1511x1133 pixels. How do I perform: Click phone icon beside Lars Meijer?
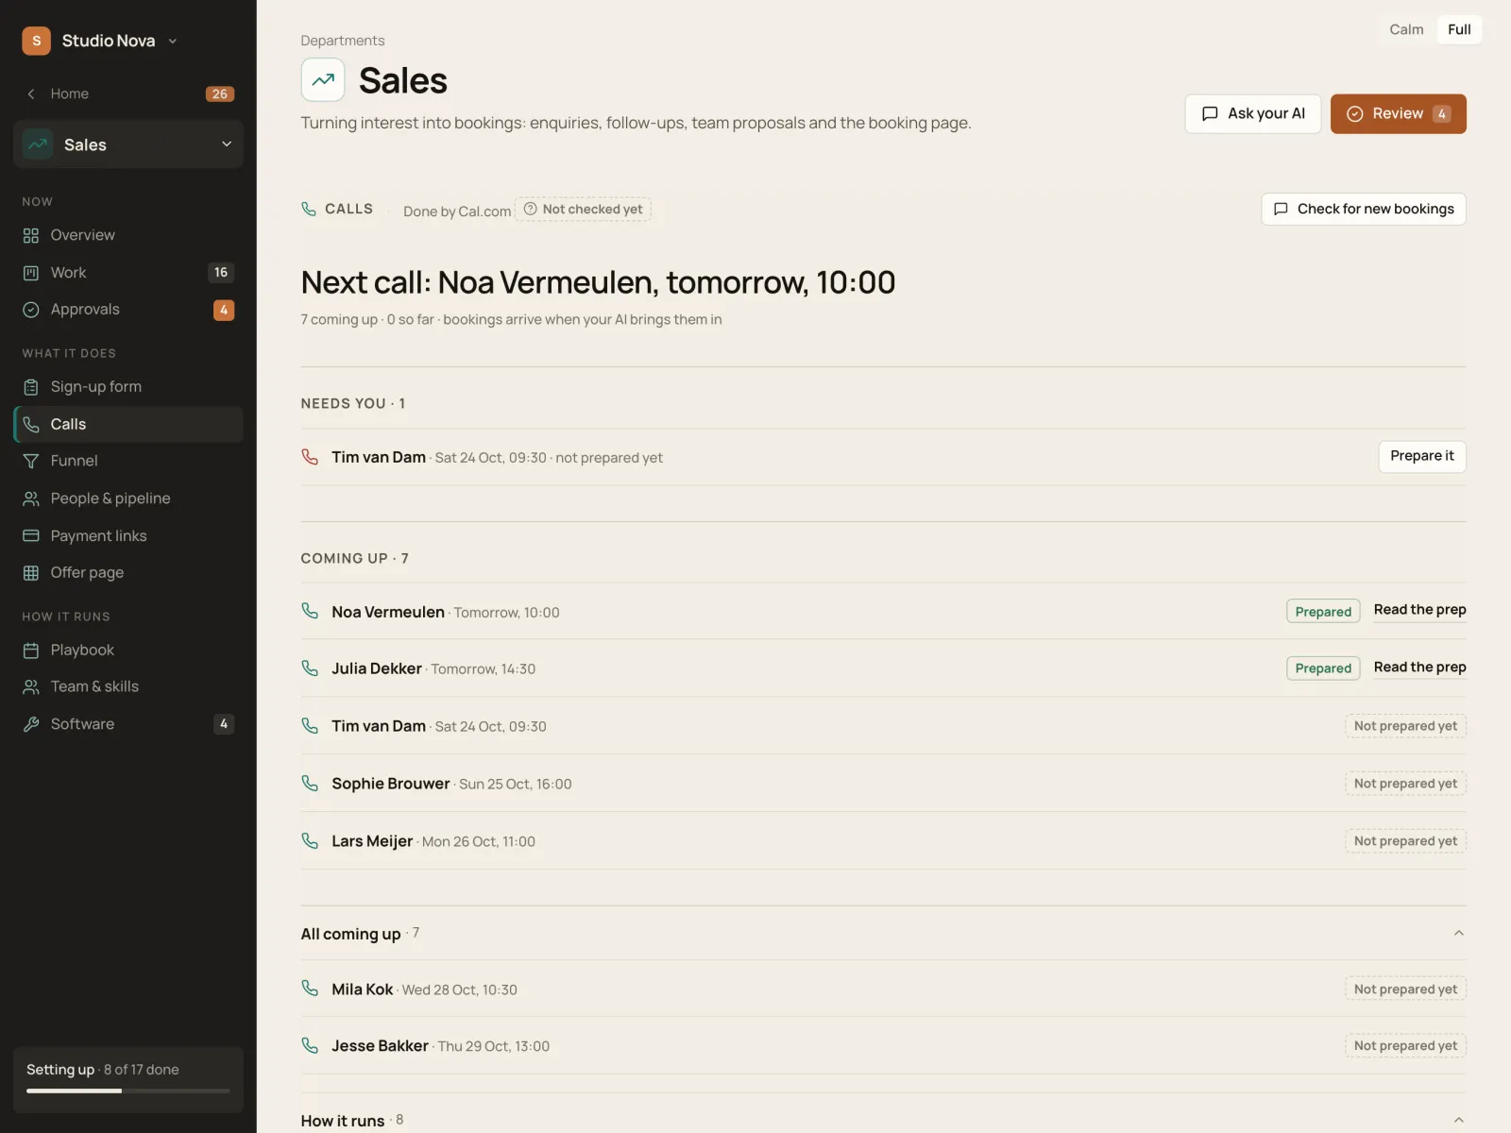310,840
